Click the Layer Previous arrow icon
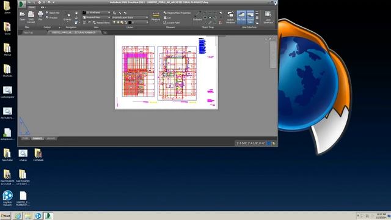This screenshot has width=391, height=220. point(125,13)
